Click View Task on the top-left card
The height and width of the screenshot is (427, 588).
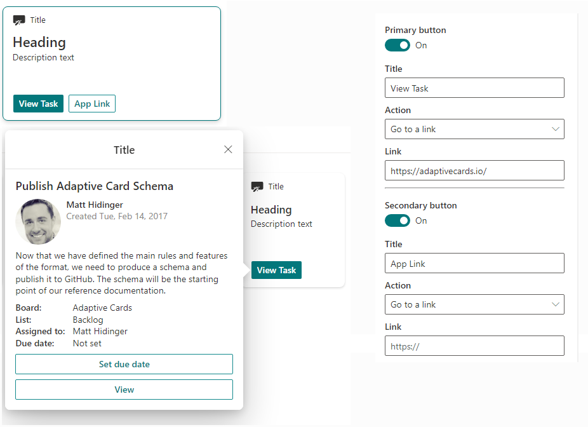38,104
